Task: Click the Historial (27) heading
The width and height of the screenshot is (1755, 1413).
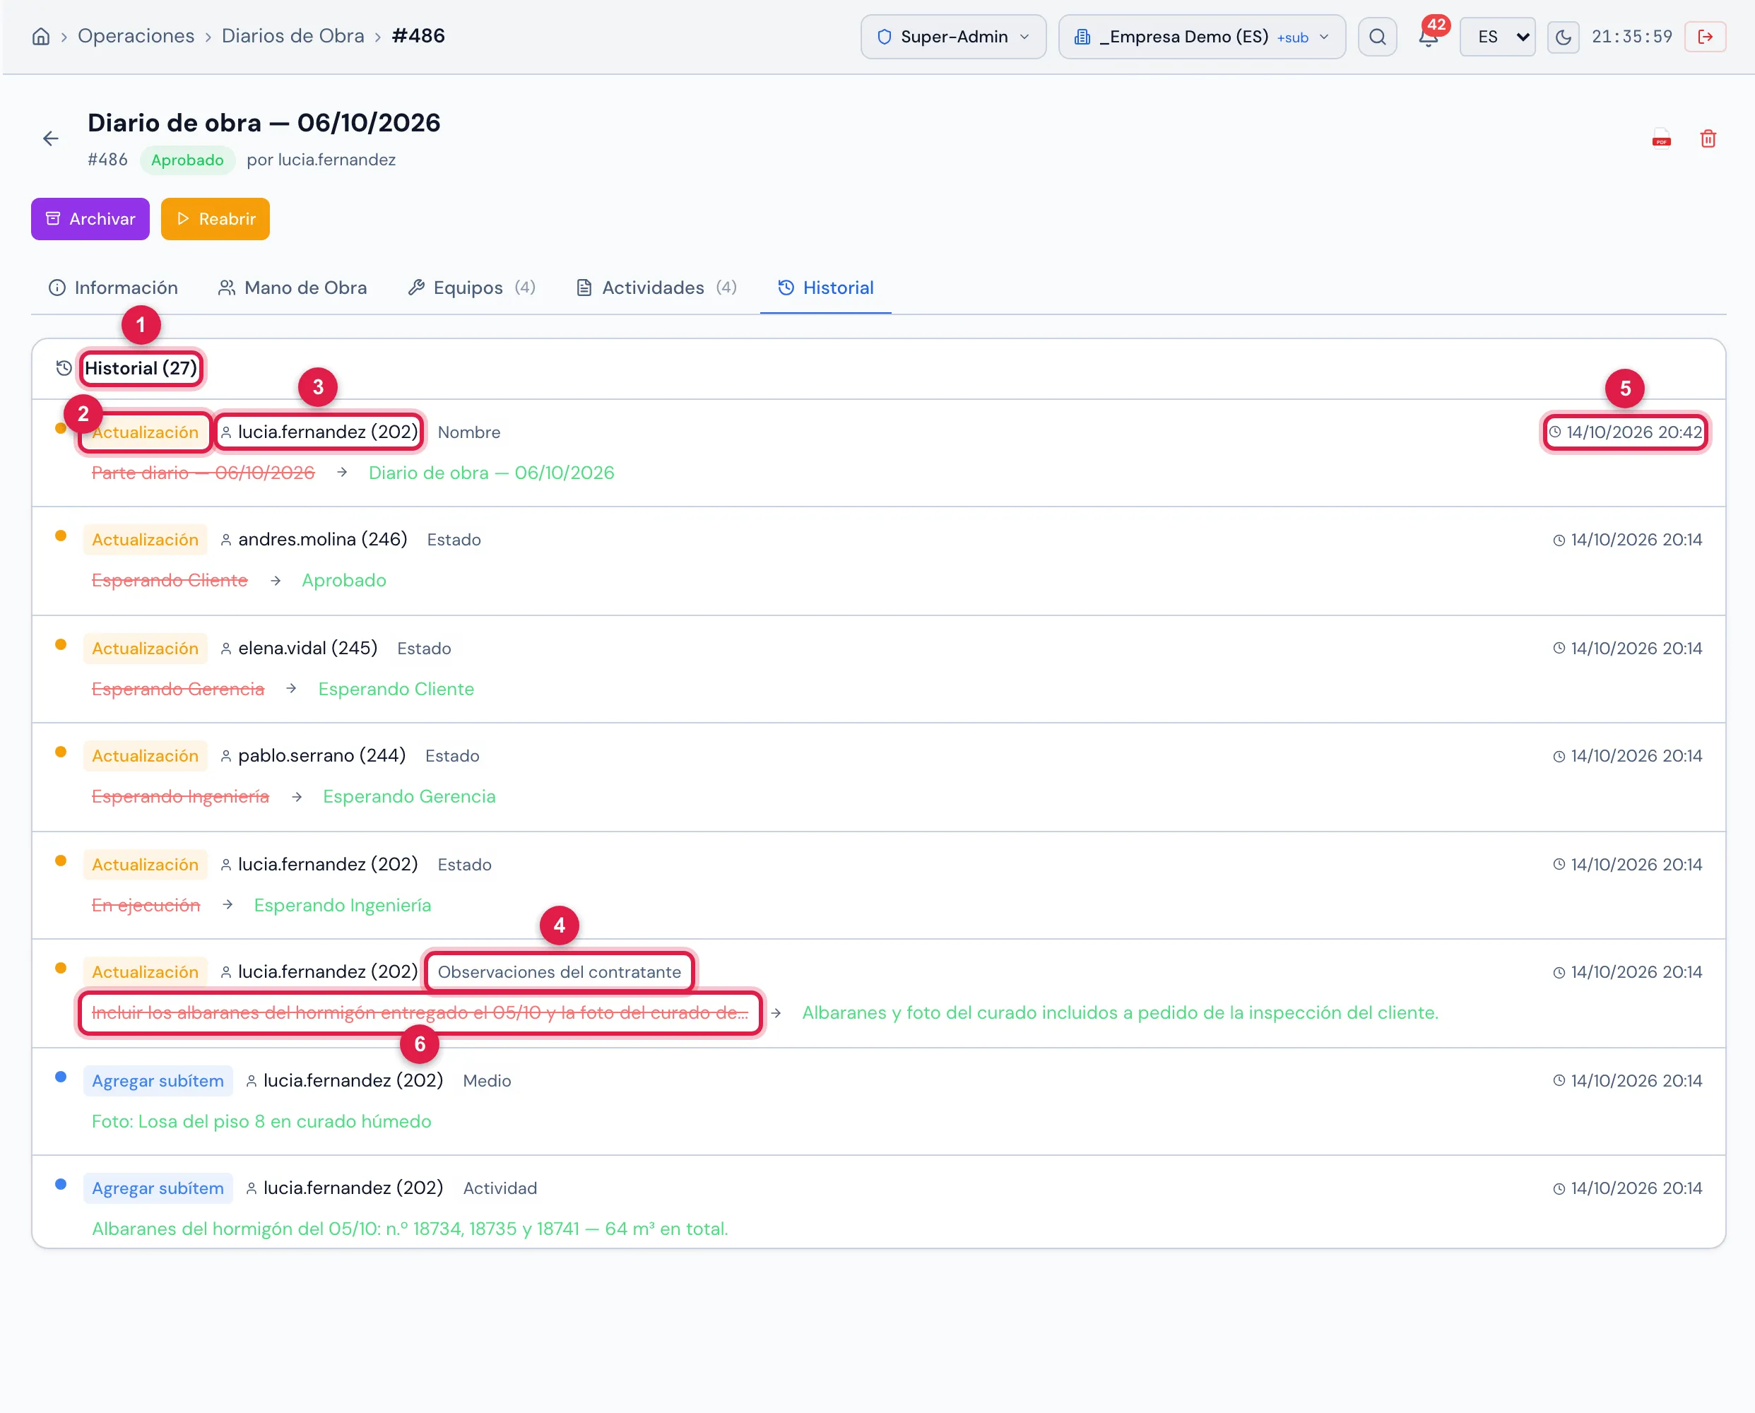Action: pyautogui.click(x=141, y=368)
